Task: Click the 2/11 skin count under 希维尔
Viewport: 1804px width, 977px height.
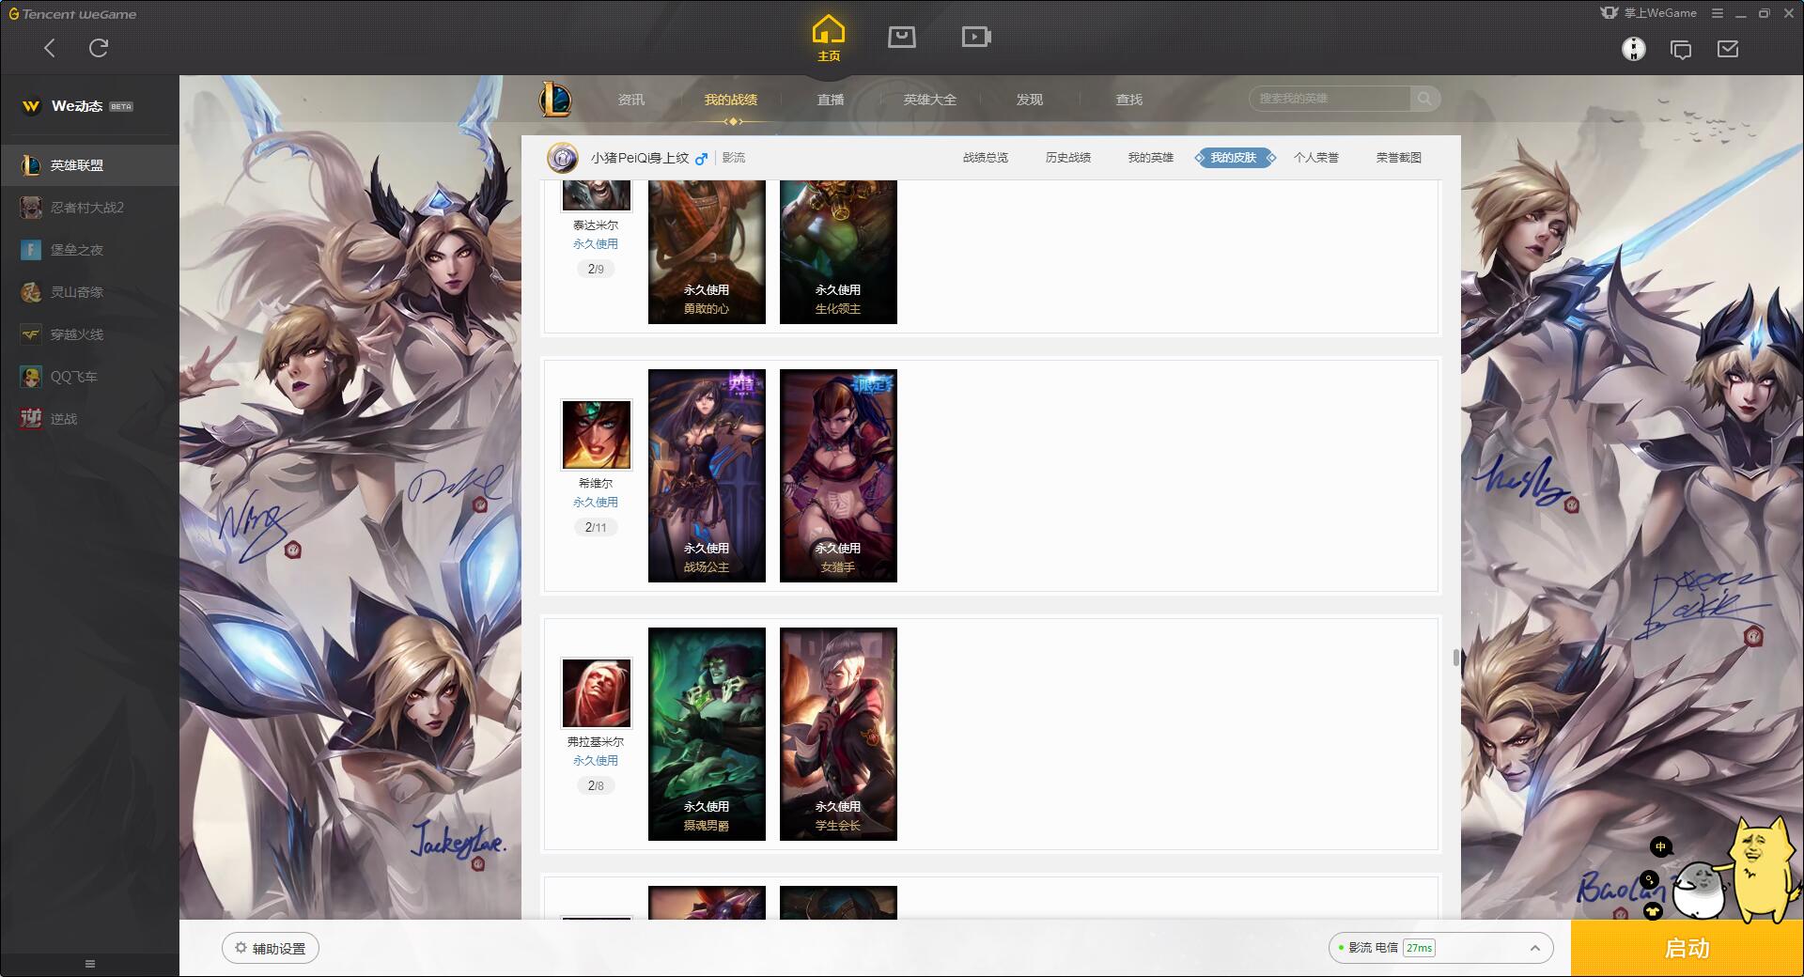Action: (596, 527)
